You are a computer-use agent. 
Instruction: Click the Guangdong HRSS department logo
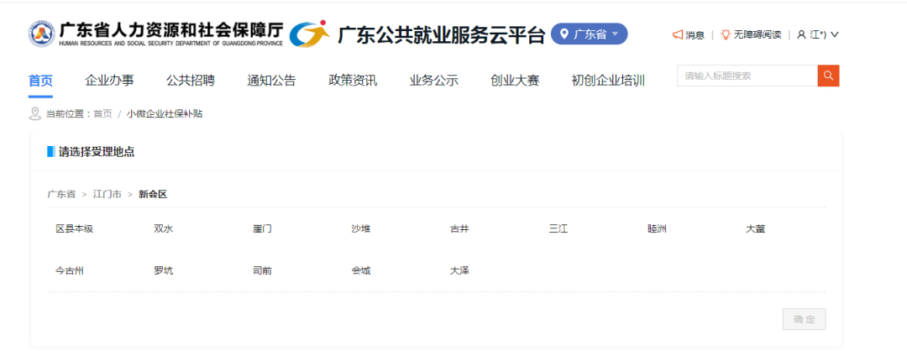click(41, 34)
